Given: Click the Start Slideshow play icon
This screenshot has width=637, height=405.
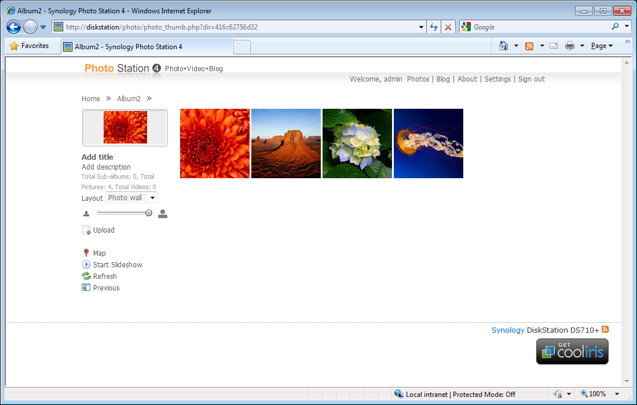Looking at the screenshot, I should (86, 264).
